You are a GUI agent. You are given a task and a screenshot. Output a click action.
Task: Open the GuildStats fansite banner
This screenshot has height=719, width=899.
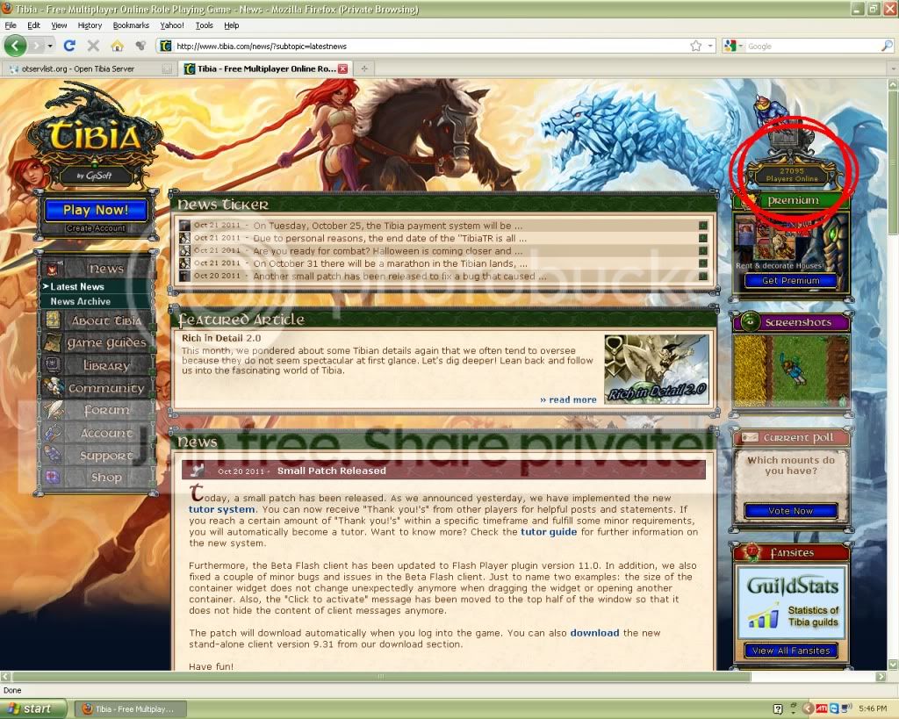[791, 602]
